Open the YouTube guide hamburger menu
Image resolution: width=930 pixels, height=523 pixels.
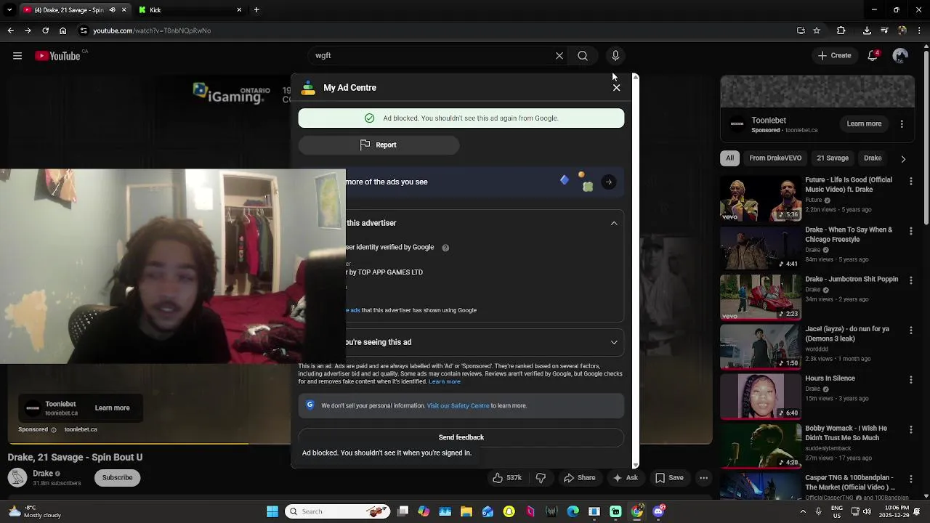(x=17, y=56)
